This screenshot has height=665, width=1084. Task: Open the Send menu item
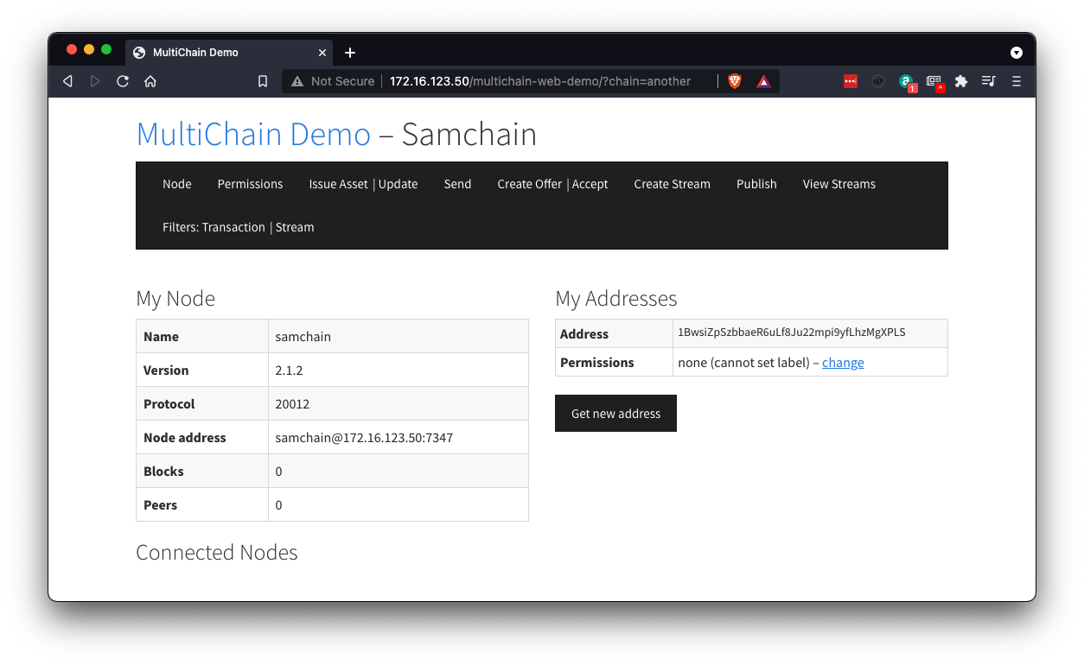458,184
